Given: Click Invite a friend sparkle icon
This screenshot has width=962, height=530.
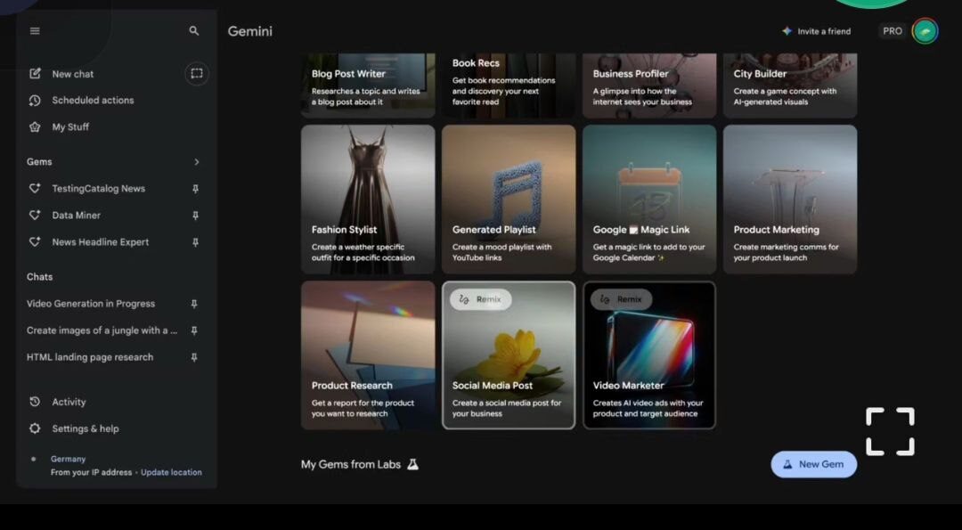Looking at the screenshot, I should click(x=787, y=31).
